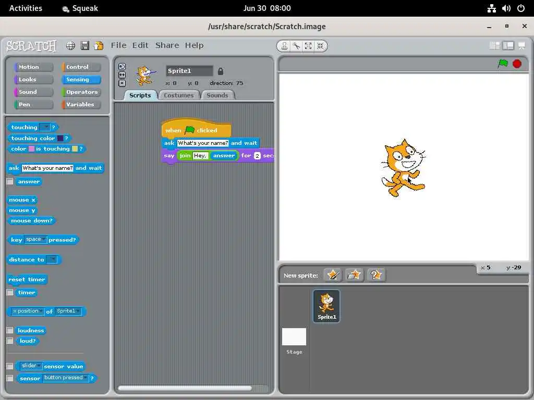Open the touching block dropdown
534x400 pixels.
tap(45, 127)
